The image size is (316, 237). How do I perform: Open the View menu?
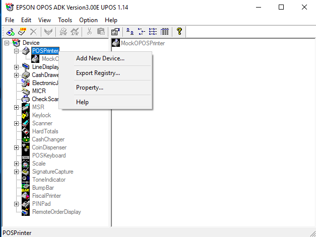[x=44, y=20]
